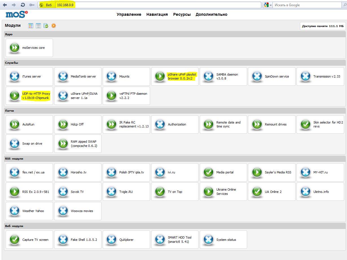Click the Remount drives patch icon
Viewport: 347px width, 260px height.
257,124
